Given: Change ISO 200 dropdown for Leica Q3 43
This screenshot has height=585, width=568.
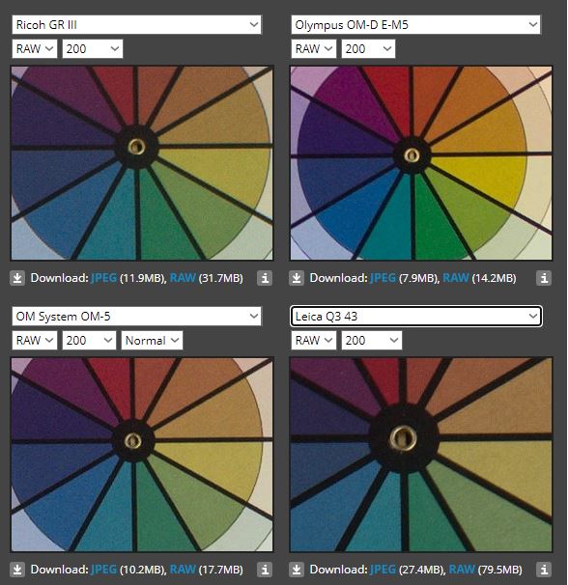Looking at the screenshot, I should coord(372,340).
